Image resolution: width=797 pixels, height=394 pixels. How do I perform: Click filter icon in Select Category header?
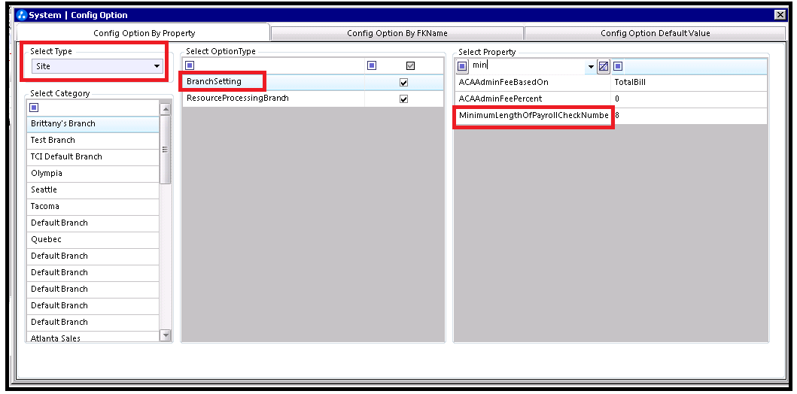tap(35, 108)
